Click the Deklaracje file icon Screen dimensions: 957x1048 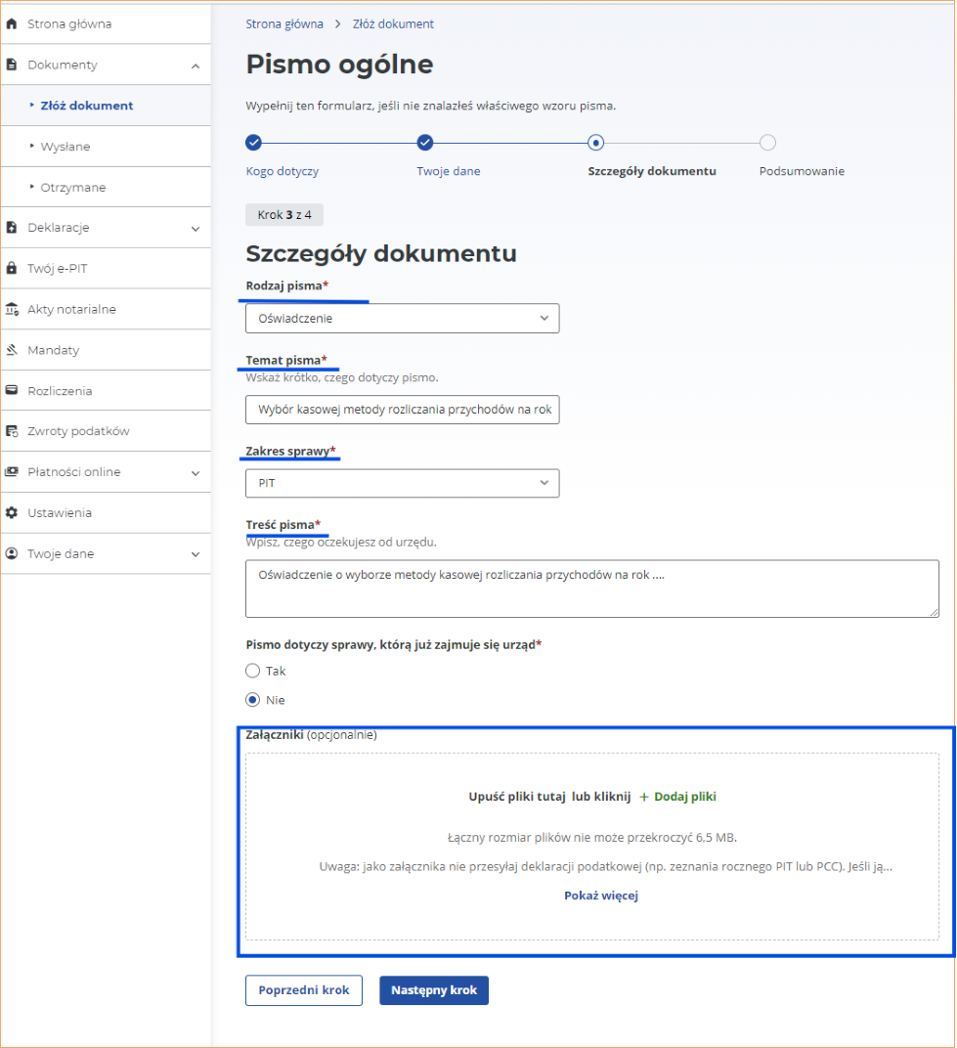coord(12,228)
